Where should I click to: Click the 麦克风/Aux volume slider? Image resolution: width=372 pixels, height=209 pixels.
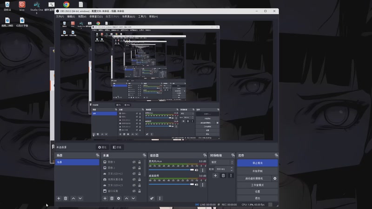[171, 170]
